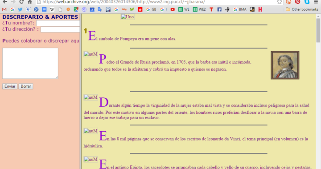The width and height of the screenshot is (321, 169).
Task: Click the URL address bar
Action: (x=156, y=2)
